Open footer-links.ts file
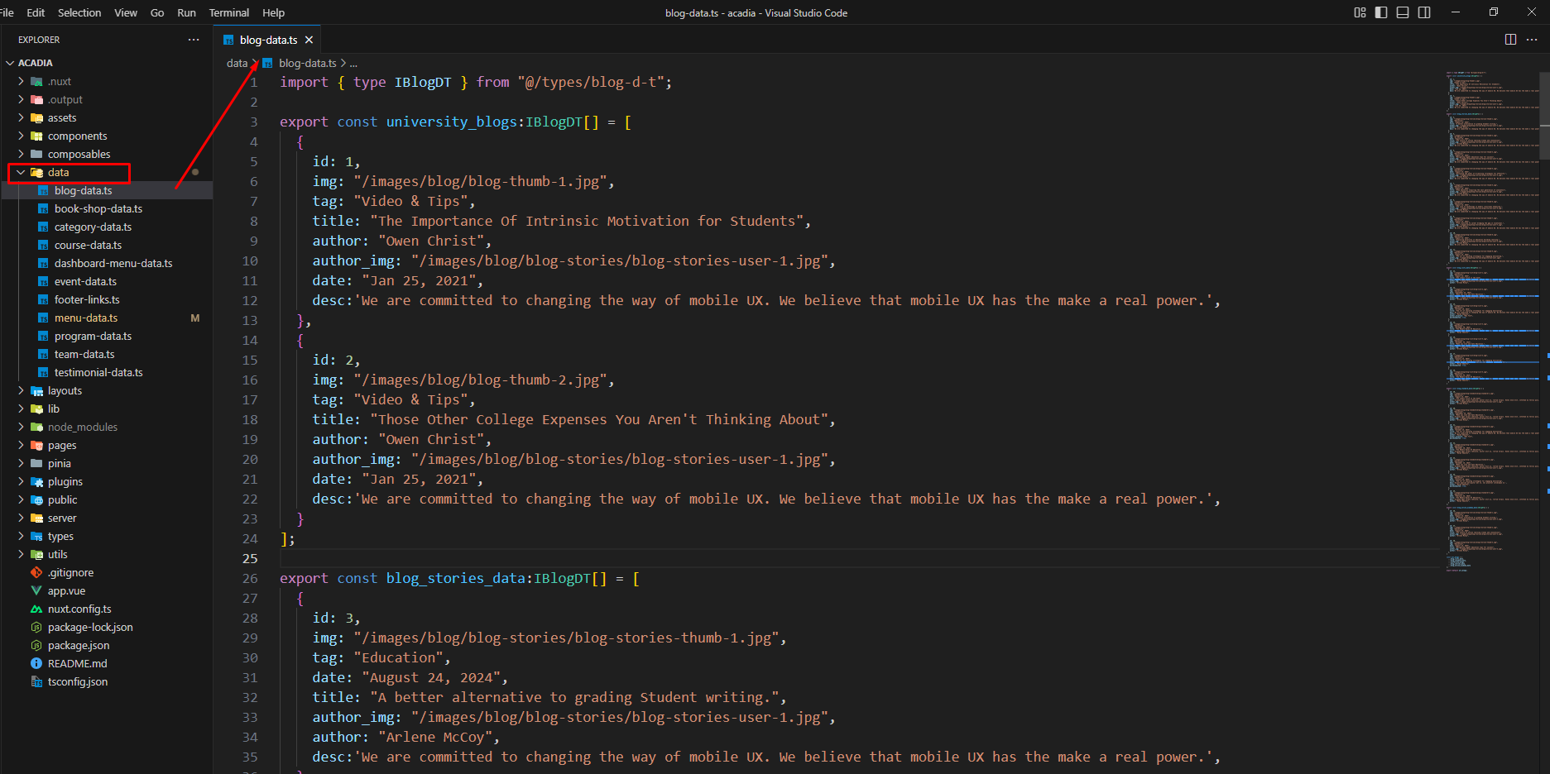Viewport: 1550px width, 774px height. (x=107, y=299)
